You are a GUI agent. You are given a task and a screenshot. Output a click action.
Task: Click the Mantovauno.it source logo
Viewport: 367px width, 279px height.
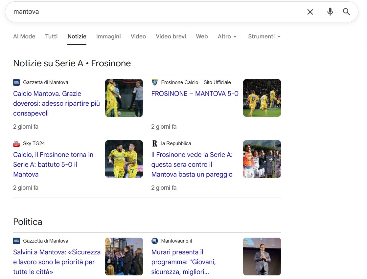[154, 241]
